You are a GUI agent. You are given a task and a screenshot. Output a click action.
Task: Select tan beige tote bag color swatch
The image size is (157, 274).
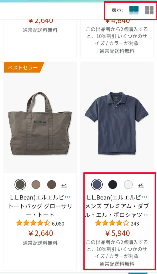[36, 184]
